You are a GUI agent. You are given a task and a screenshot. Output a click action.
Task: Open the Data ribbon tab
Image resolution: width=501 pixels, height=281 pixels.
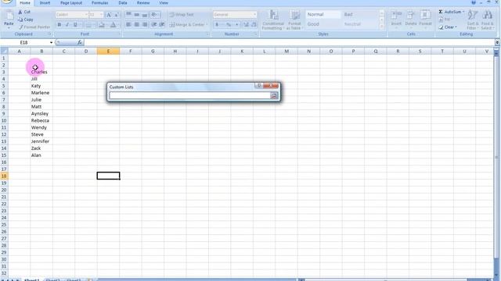[123, 3]
